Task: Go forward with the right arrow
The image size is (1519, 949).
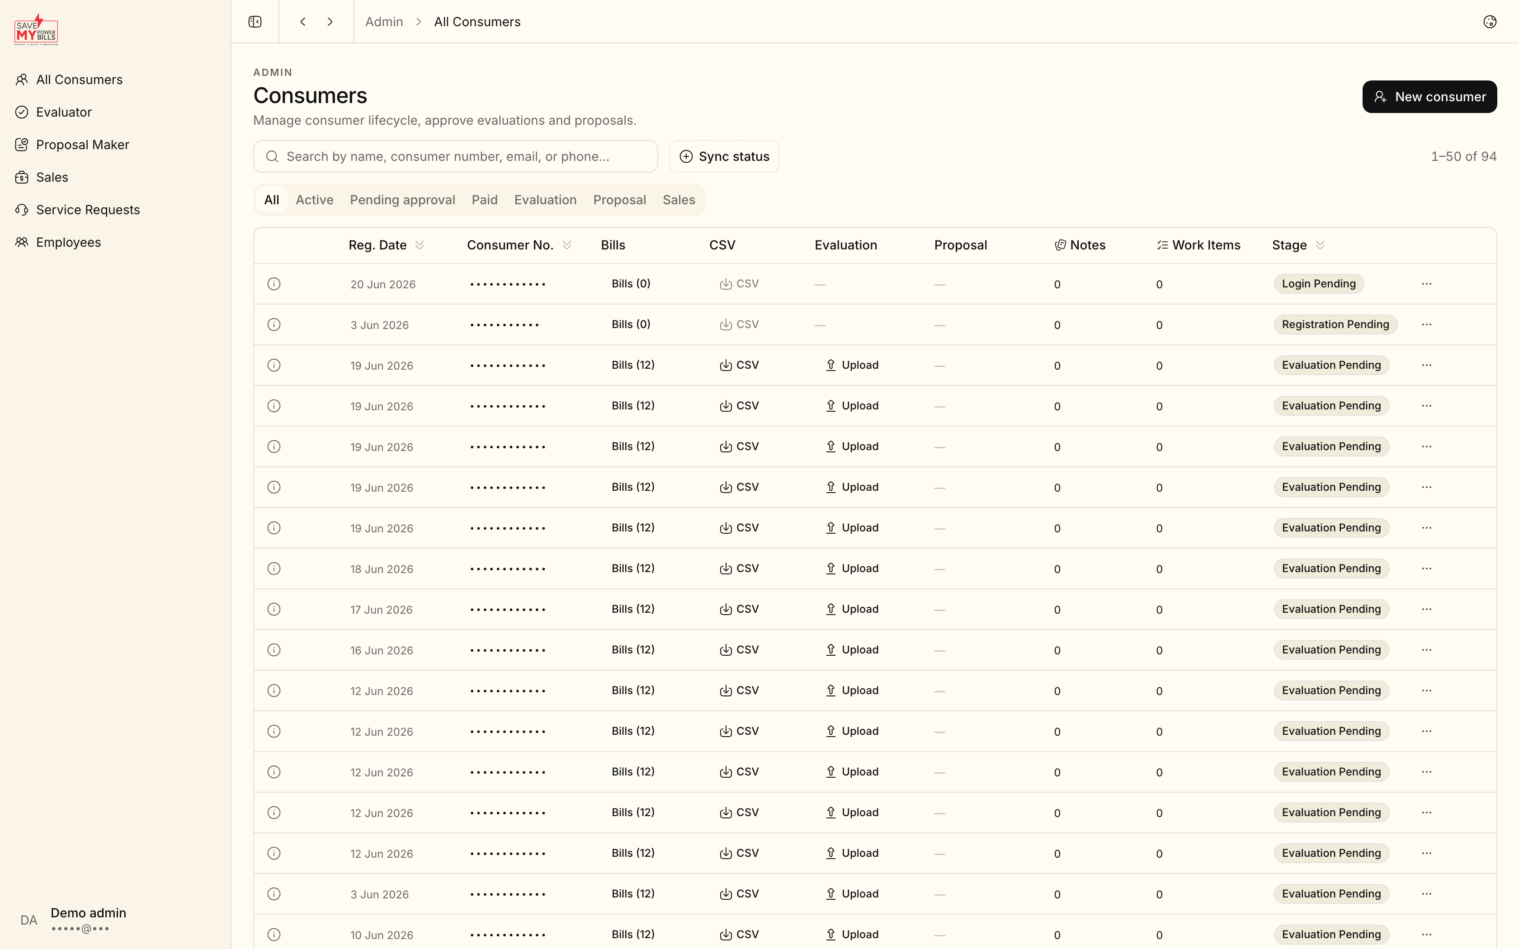Action: click(x=330, y=22)
